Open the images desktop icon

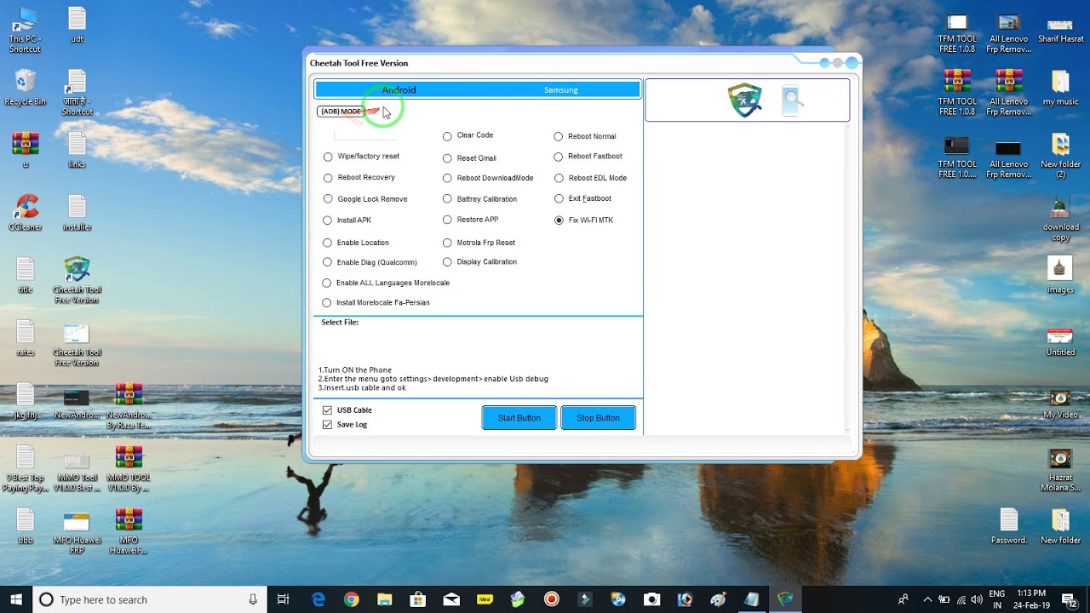click(x=1060, y=275)
